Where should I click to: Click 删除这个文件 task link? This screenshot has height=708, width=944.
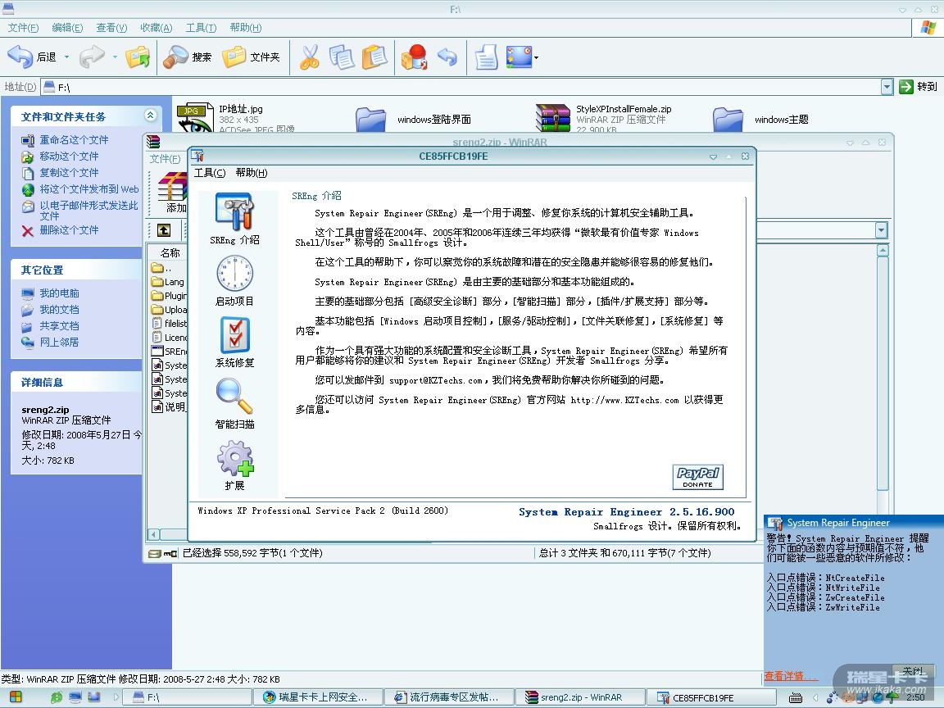point(69,230)
